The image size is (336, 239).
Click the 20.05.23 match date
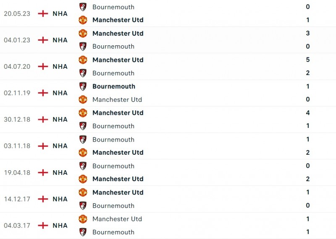pos(17,13)
